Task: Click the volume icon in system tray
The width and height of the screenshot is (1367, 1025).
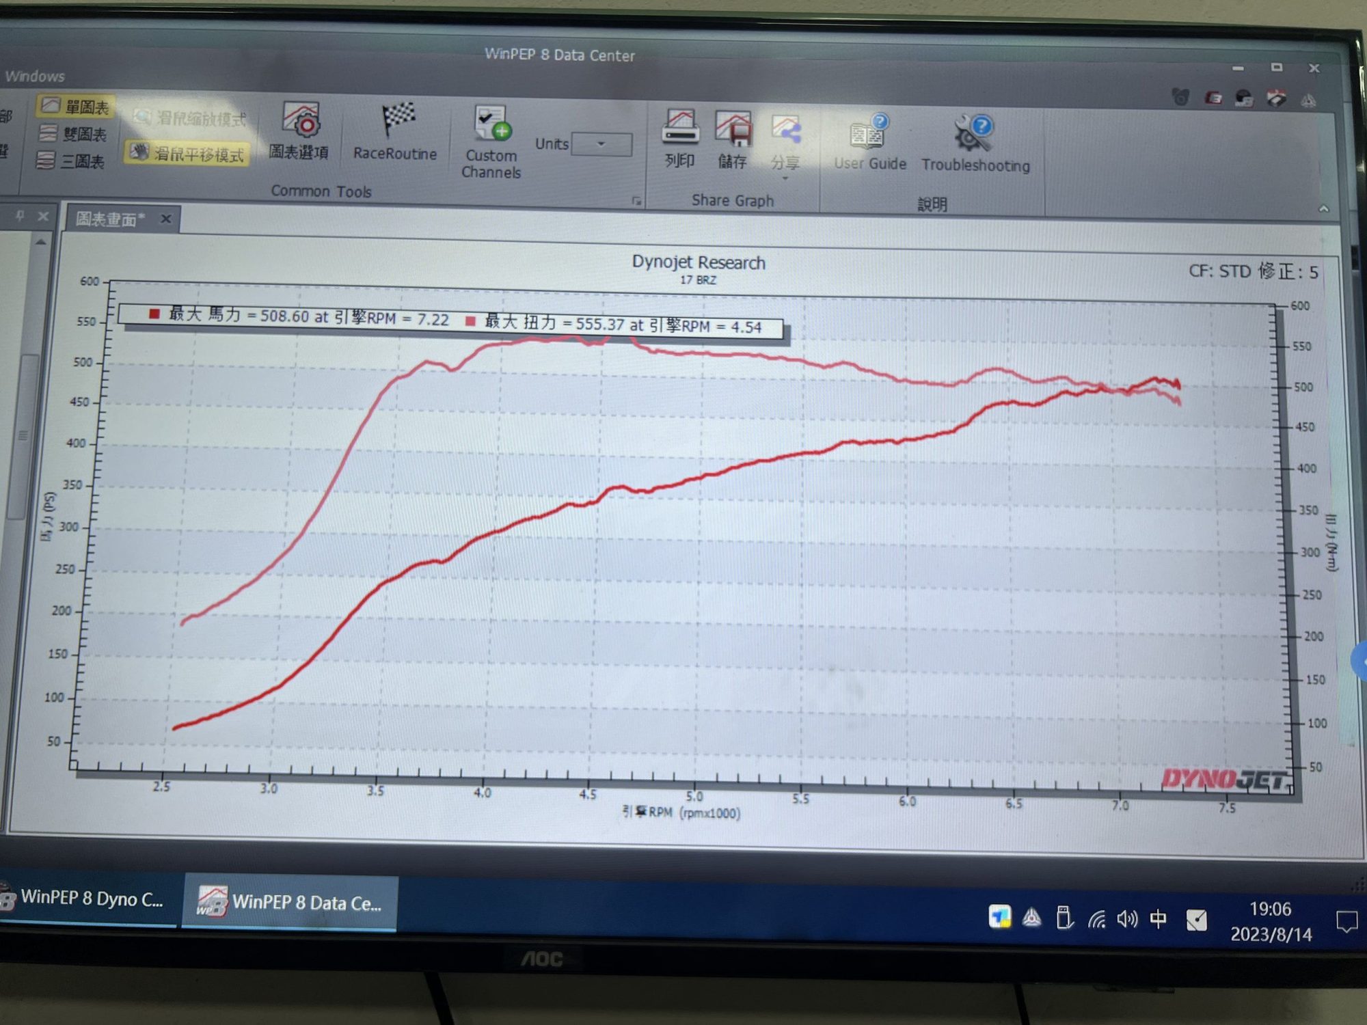Action: (1126, 919)
